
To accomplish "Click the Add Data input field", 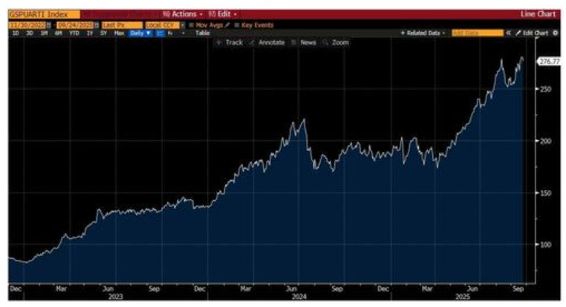I will (477, 33).
